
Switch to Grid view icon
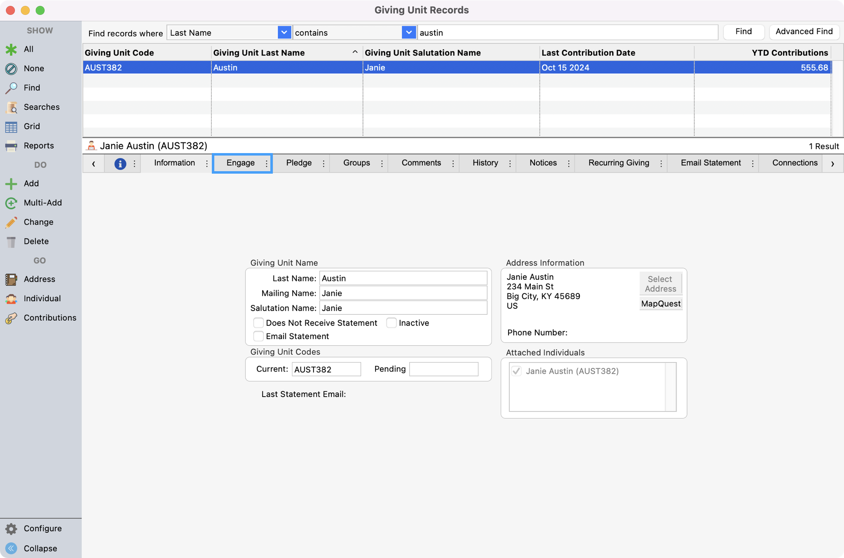pyautogui.click(x=11, y=127)
